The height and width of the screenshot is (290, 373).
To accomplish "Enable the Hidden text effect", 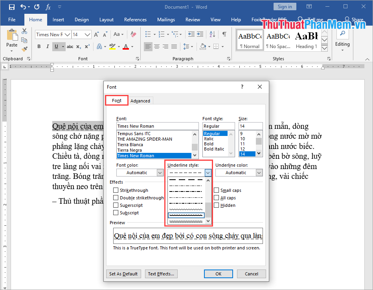I will pyautogui.click(x=217, y=205).
